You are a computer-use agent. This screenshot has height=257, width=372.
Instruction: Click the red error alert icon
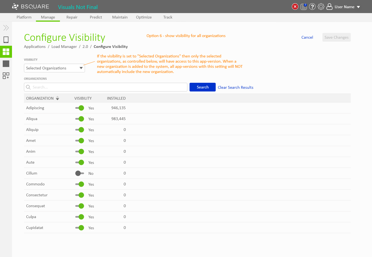[x=295, y=7]
